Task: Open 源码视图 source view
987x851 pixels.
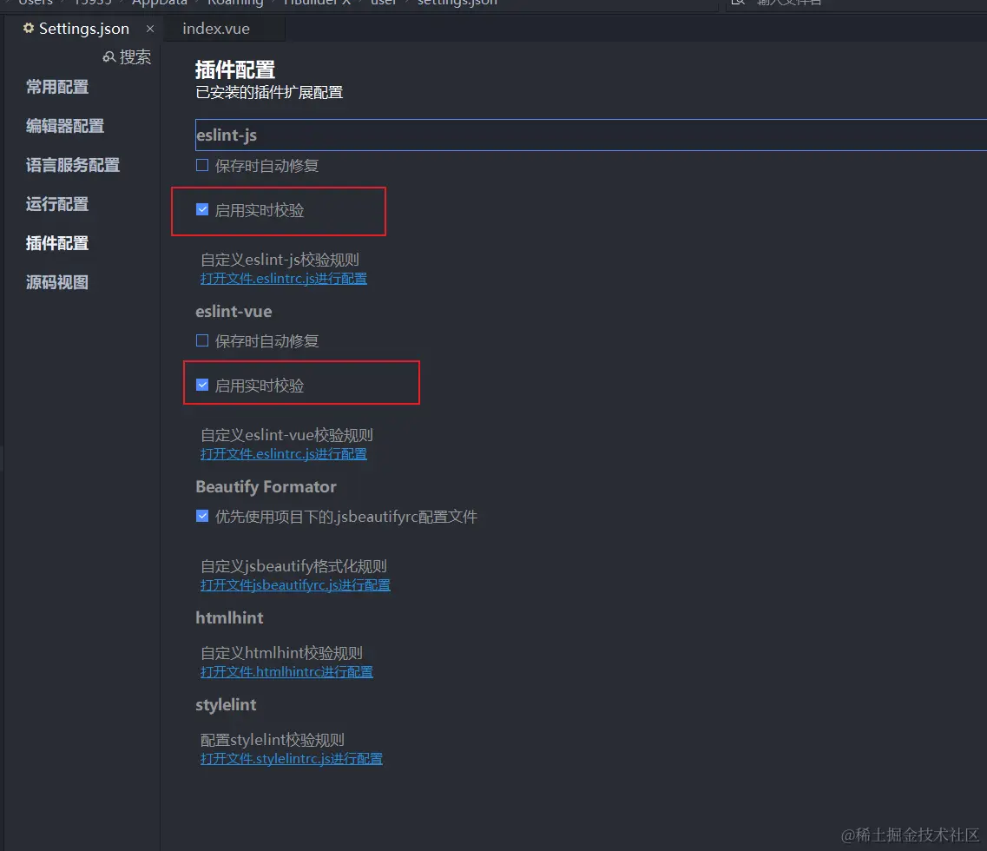Action: click(57, 282)
